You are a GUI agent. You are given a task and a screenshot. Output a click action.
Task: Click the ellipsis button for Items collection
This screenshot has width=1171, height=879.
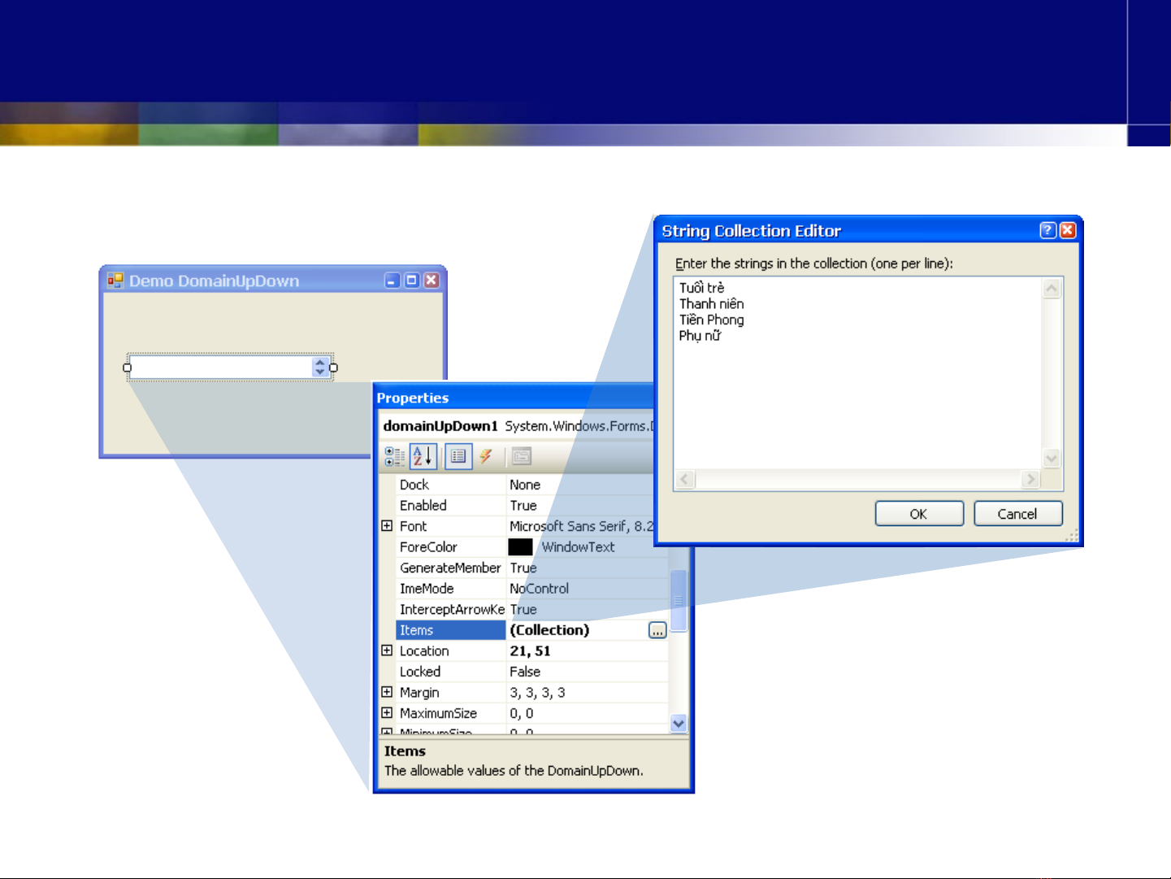point(657,630)
